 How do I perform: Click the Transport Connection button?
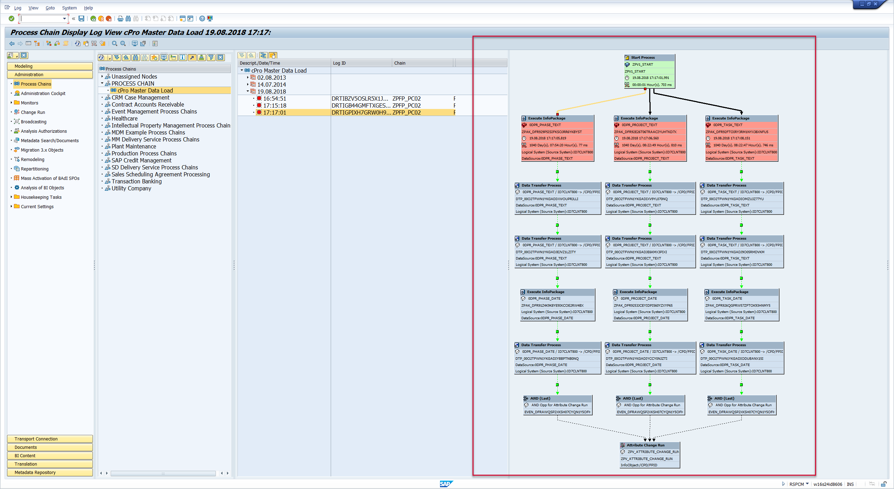pos(50,439)
